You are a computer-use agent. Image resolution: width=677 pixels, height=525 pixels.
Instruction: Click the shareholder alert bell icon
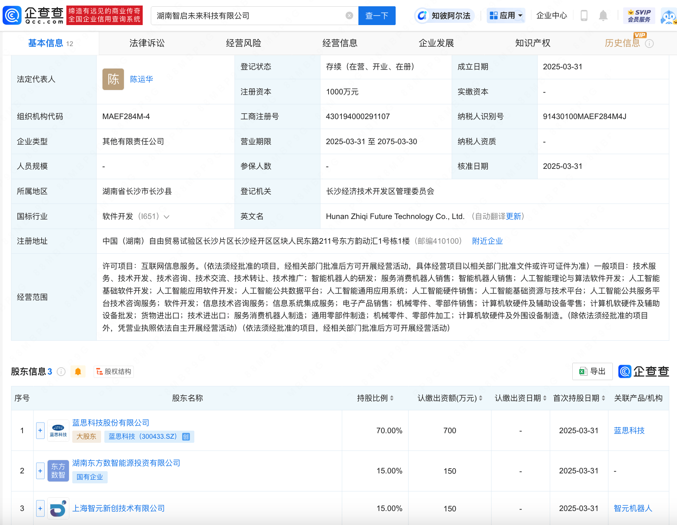click(x=78, y=372)
